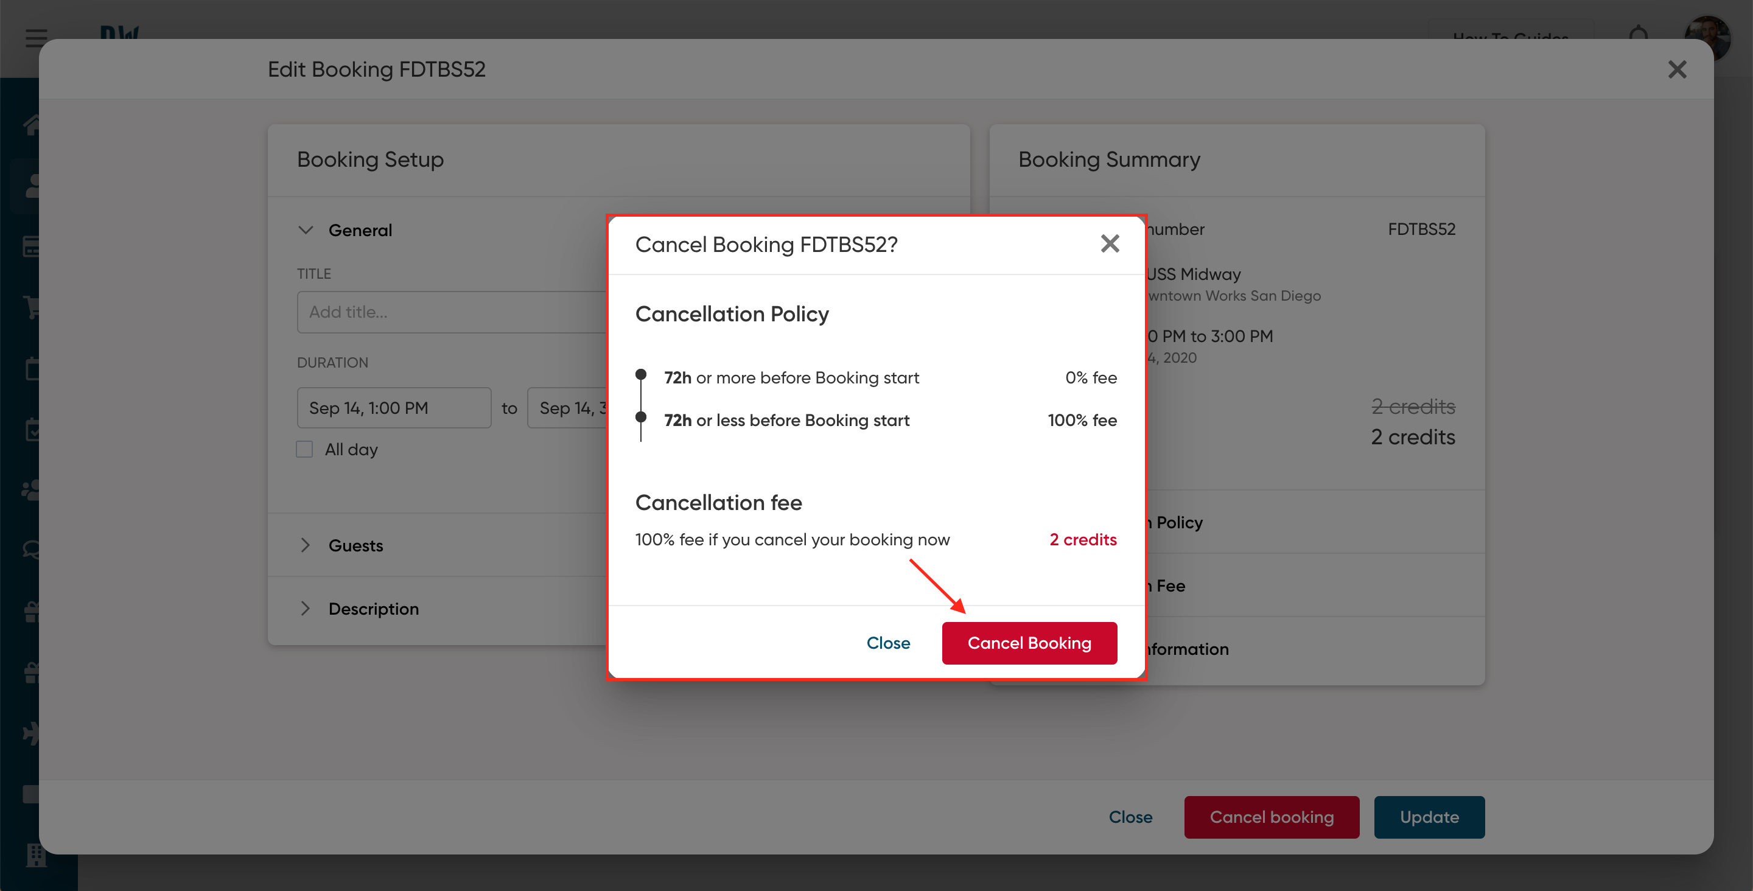Open the calendar check sidebar icon
1753x891 pixels.
pyautogui.click(x=33, y=430)
